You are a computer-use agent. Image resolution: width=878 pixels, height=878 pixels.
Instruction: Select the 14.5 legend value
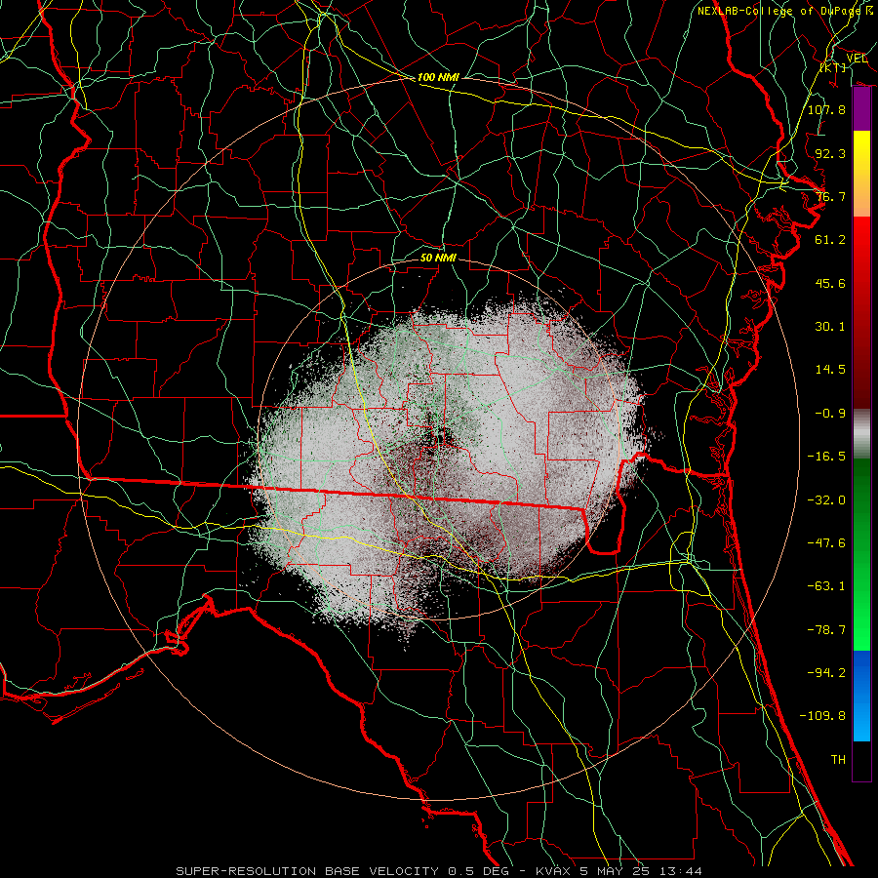click(830, 370)
